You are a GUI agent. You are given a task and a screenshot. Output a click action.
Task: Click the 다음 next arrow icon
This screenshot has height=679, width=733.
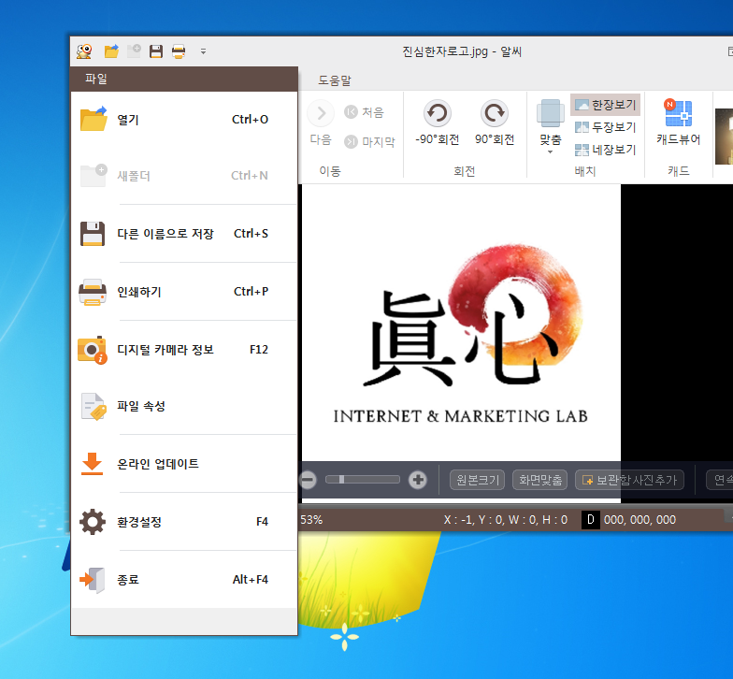tap(321, 112)
